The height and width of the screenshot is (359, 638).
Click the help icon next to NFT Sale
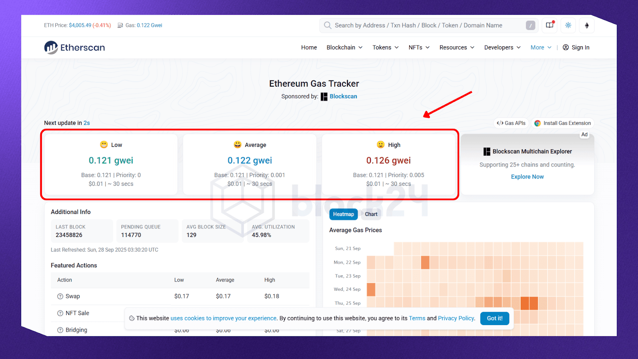60,313
